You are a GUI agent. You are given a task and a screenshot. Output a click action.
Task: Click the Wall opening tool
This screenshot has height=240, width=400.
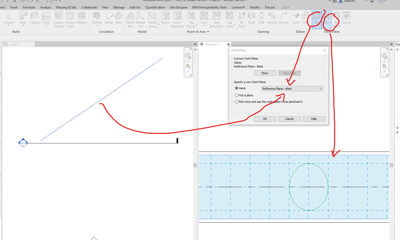point(261,18)
